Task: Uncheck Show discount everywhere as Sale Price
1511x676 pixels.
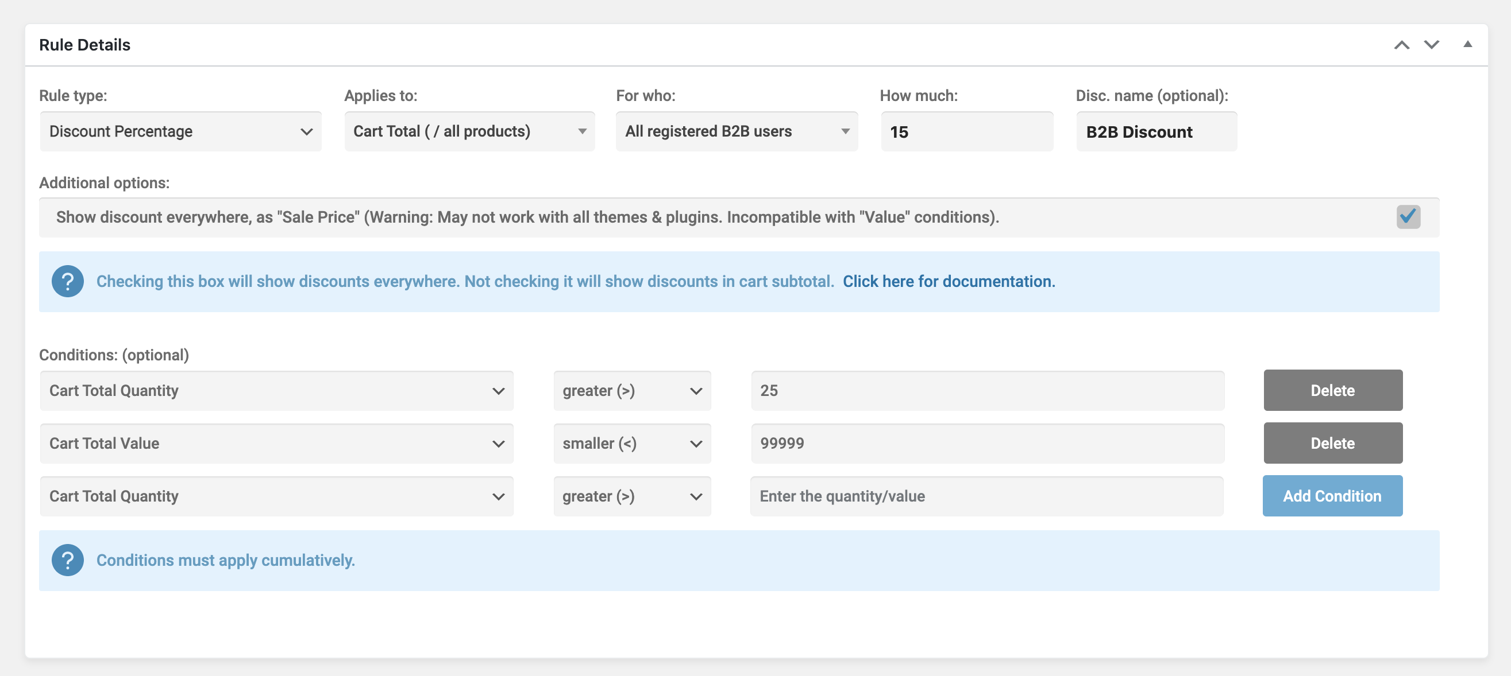Action: point(1408,217)
